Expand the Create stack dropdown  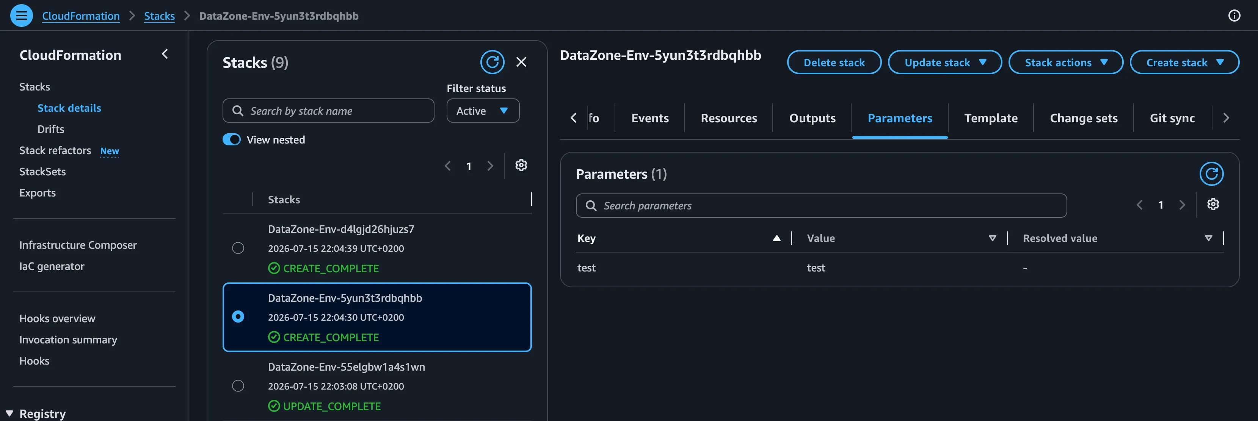[1184, 62]
